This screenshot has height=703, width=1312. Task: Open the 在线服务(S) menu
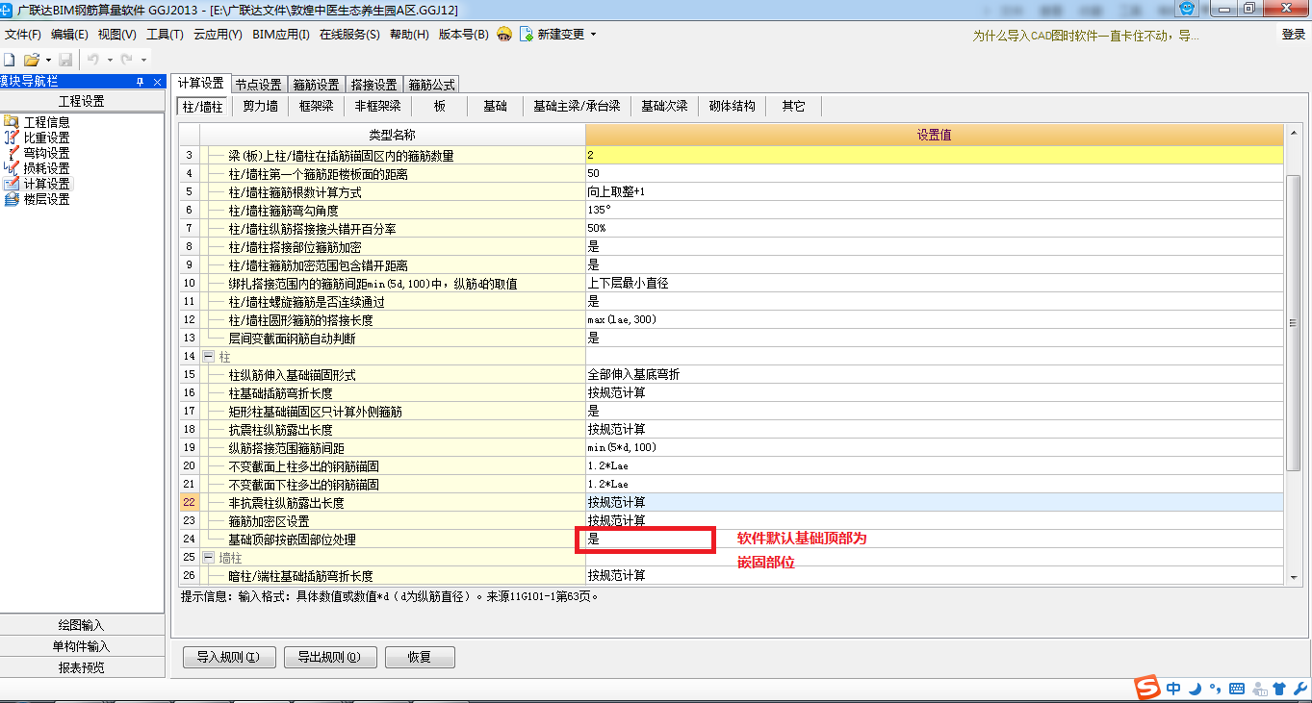349,35
